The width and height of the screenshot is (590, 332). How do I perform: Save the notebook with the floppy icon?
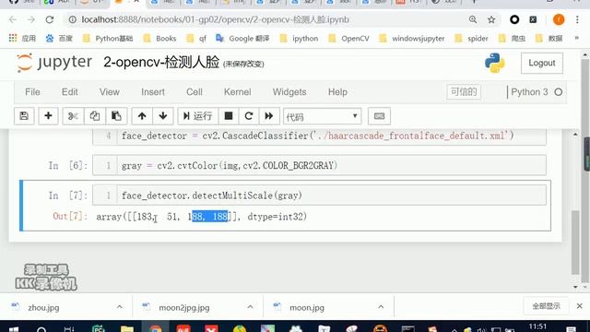click(x=24, y=116)
